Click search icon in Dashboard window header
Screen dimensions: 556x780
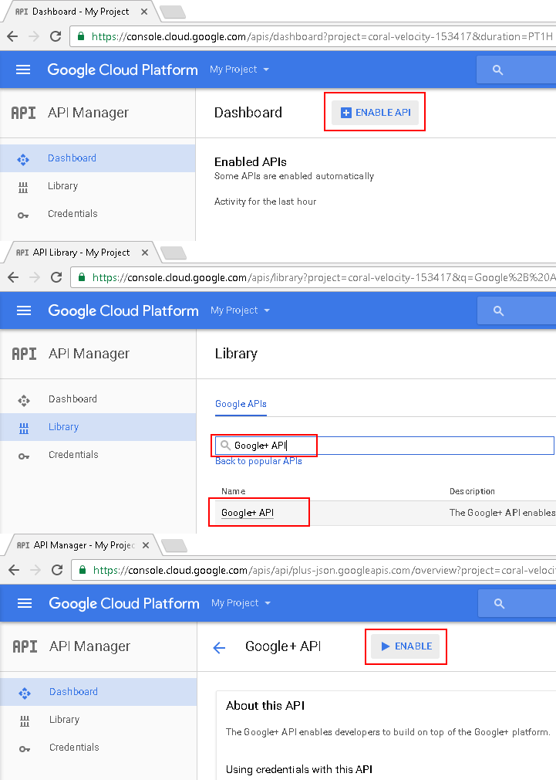497,70
